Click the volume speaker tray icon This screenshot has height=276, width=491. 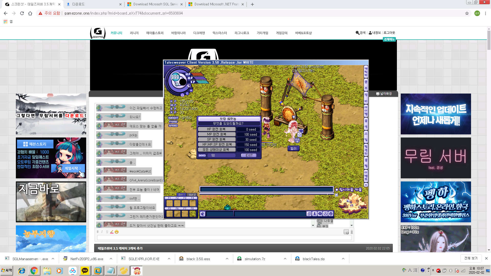tap(451, 271)
